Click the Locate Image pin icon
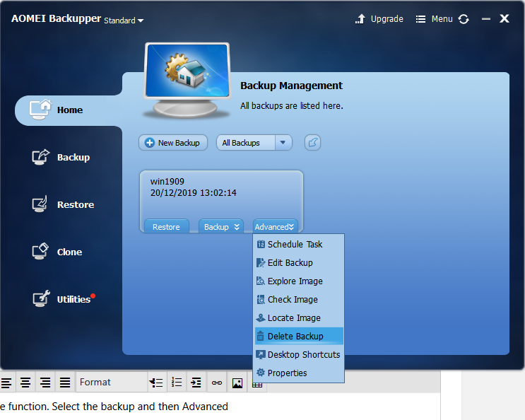The width and height of the screenshot is (525, 420). 261,317
